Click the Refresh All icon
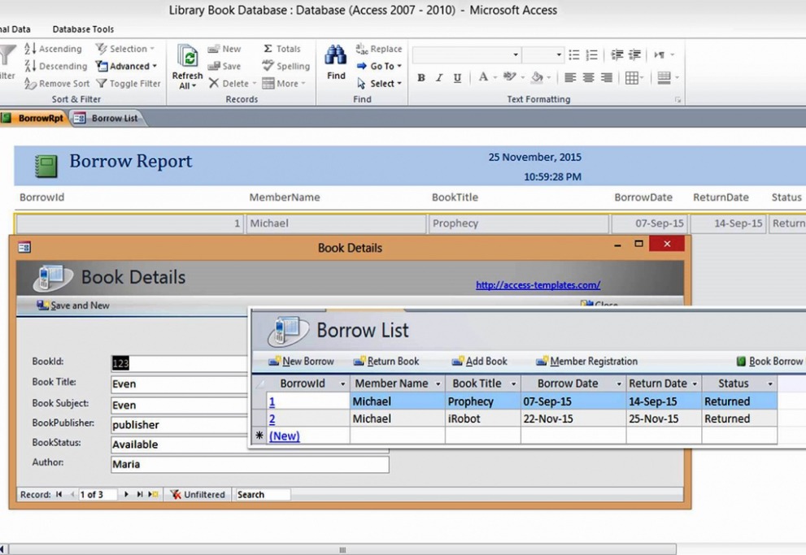The image size is (806, 555). click(x=188, y=59)
